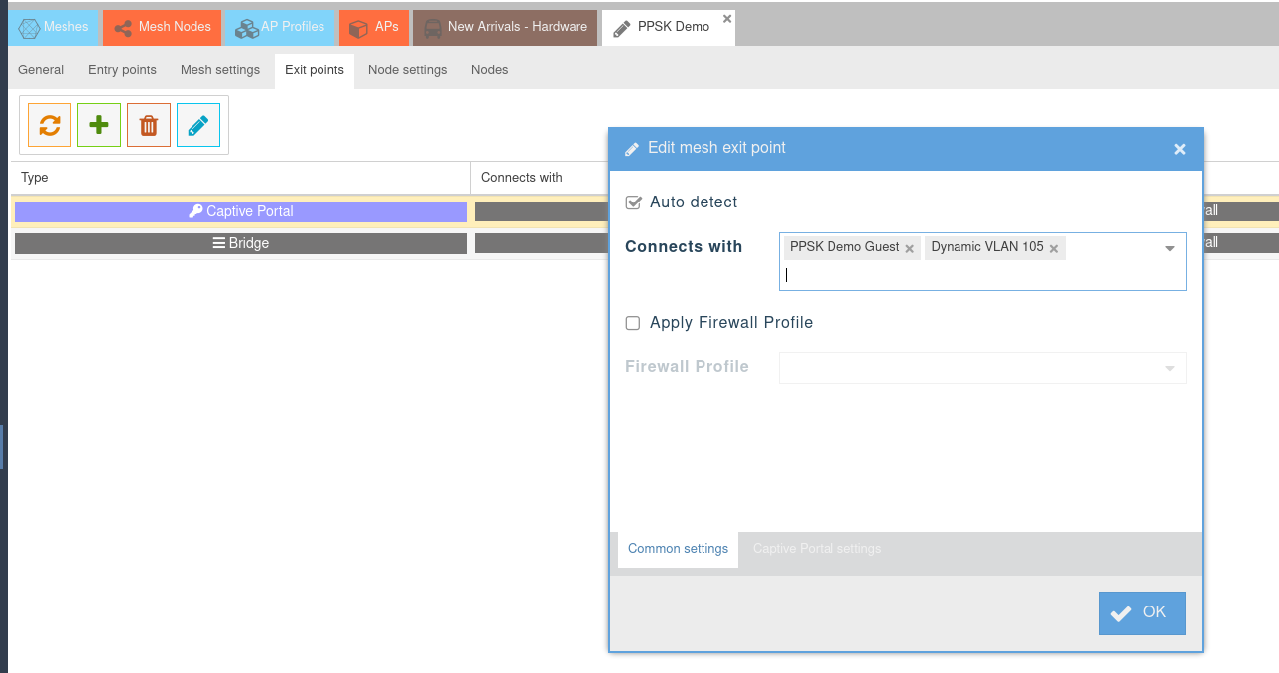Switch to the Mesh settings tab
Image resolution: width=1279 pixels, height=673 pixels.
pyautogui.click(x=220, y=70)
